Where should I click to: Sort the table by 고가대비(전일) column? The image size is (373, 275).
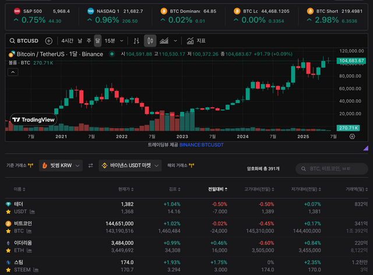pos(259,189)
